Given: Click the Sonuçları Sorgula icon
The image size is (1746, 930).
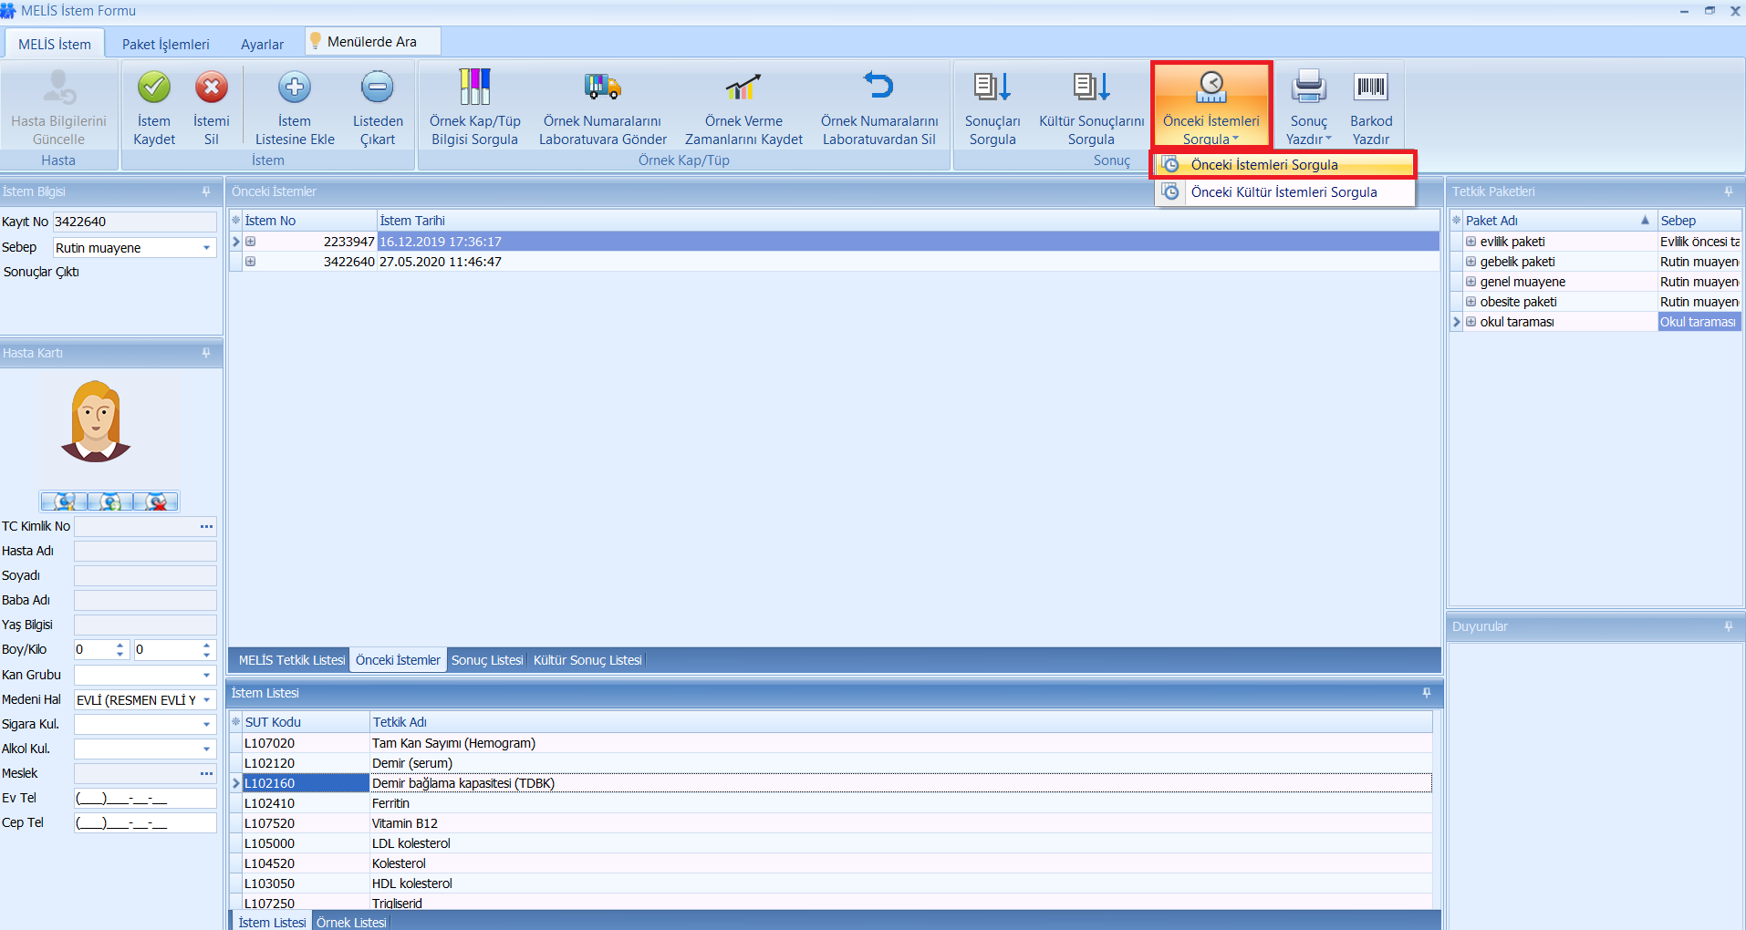Looking at the screenshot, I should click(993, 87).
